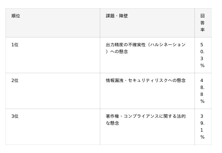
Task: Click the text ）への懸念 in first row
Action: pos(117,52)
